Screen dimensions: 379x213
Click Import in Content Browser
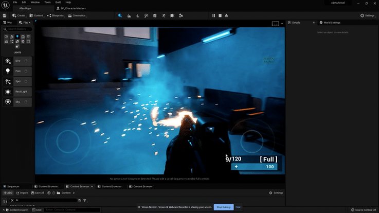(22, 193)
